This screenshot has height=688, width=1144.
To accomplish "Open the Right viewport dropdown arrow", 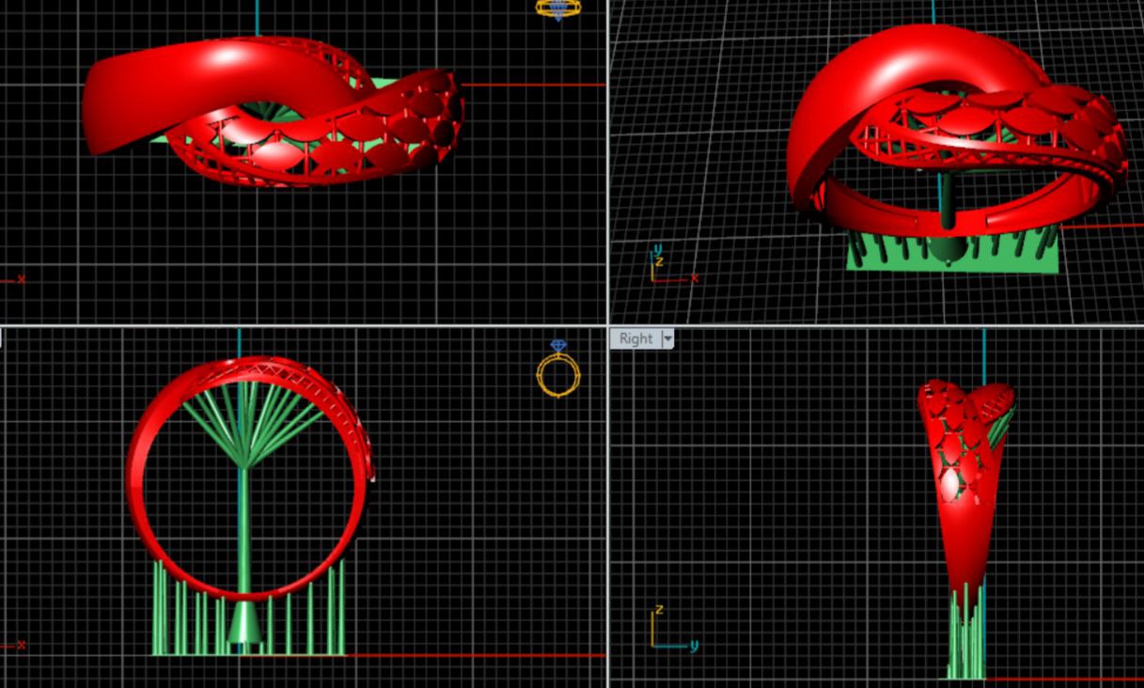I will (668, 339).
